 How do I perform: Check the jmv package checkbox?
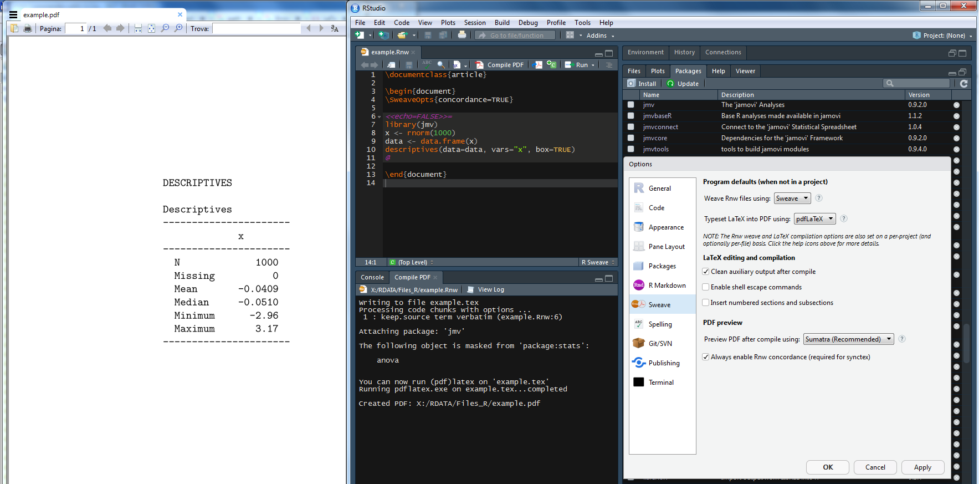coord(631,105)
